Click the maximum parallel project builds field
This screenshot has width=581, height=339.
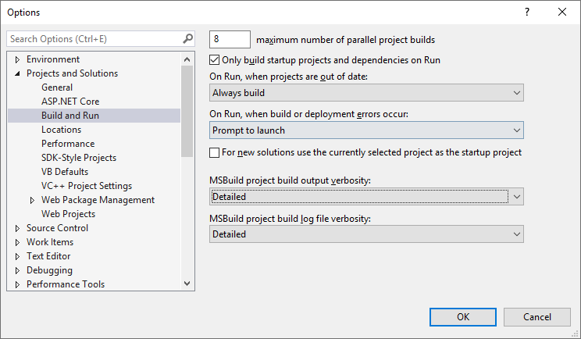tap(230, 39)
